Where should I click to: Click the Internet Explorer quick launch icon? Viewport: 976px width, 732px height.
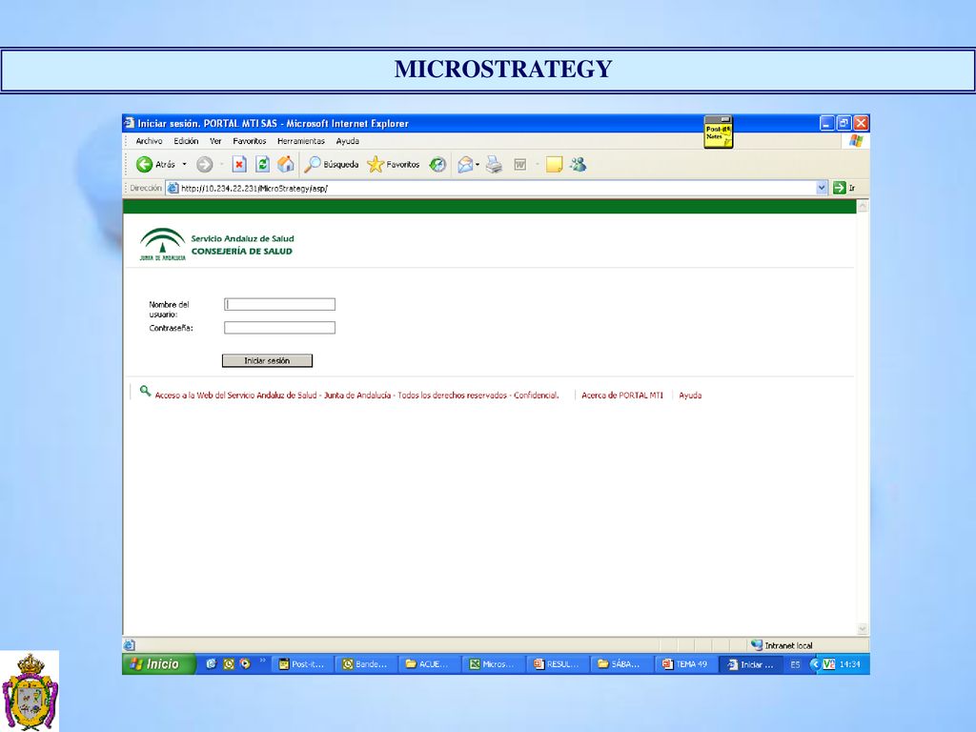[211, 664]
